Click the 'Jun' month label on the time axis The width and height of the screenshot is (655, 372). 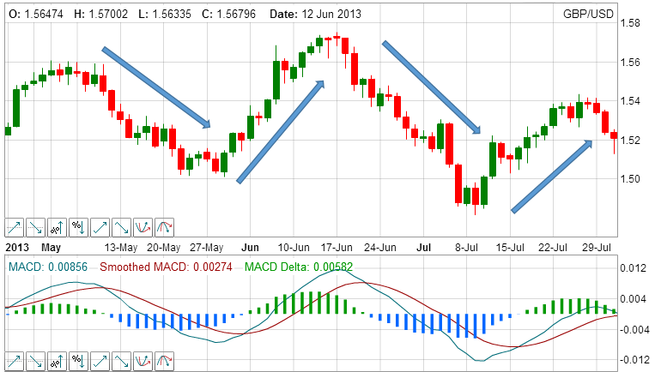250,248
